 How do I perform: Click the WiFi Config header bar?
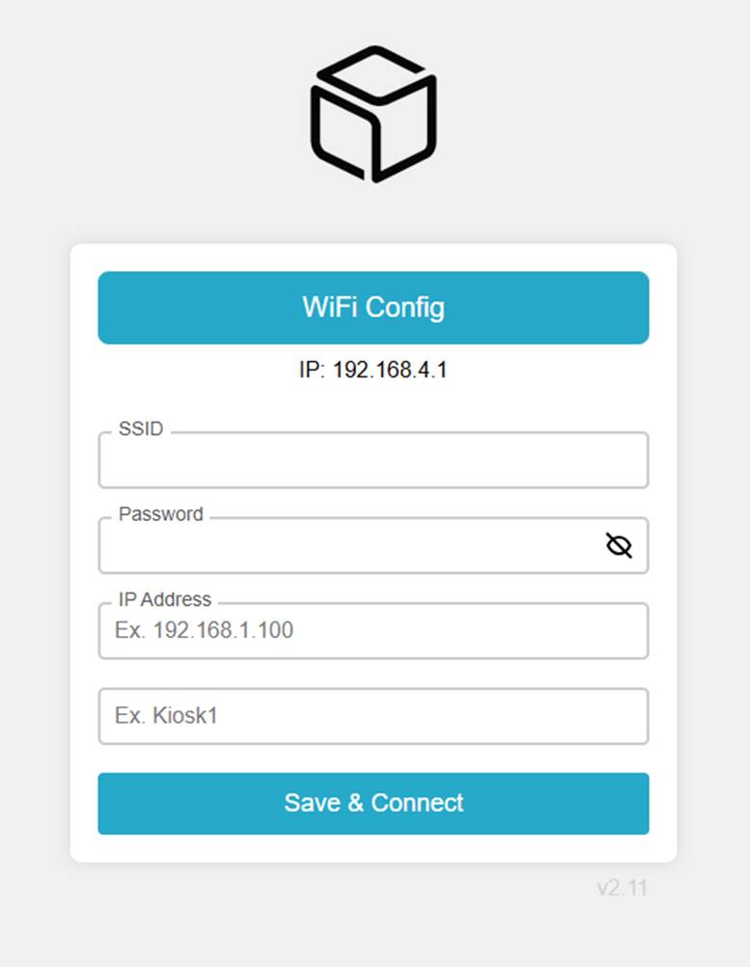(374, 308)
